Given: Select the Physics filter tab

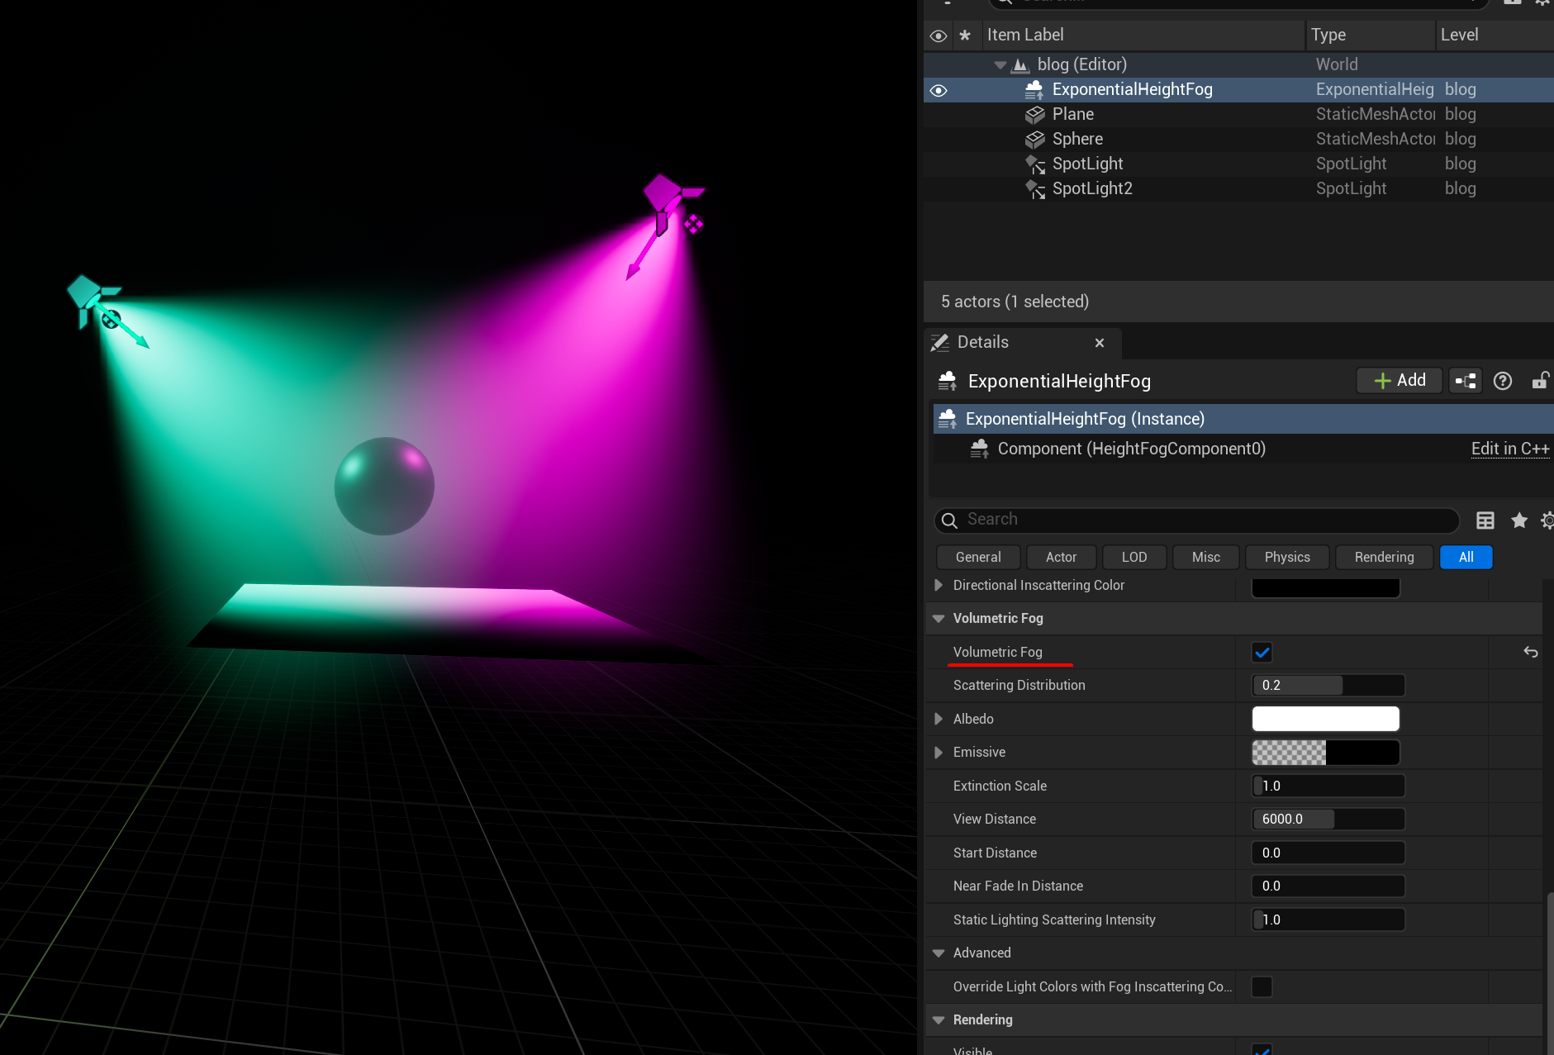Looking at the screenshot, I should 1287,557.
